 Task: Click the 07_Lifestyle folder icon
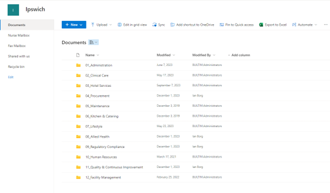pyautogui.click(x=78, y=127)
